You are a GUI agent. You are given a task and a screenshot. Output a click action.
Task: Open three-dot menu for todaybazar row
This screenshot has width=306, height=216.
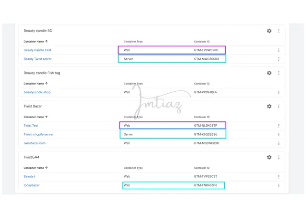pos(279,185)
